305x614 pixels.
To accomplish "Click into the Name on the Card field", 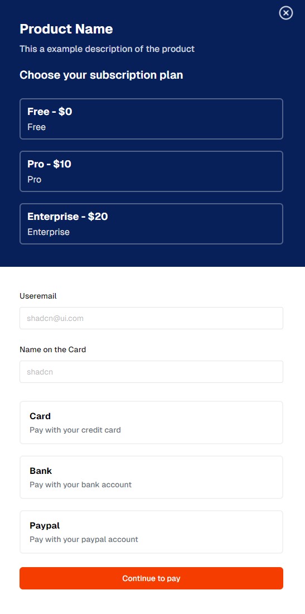I will point(151,372).
